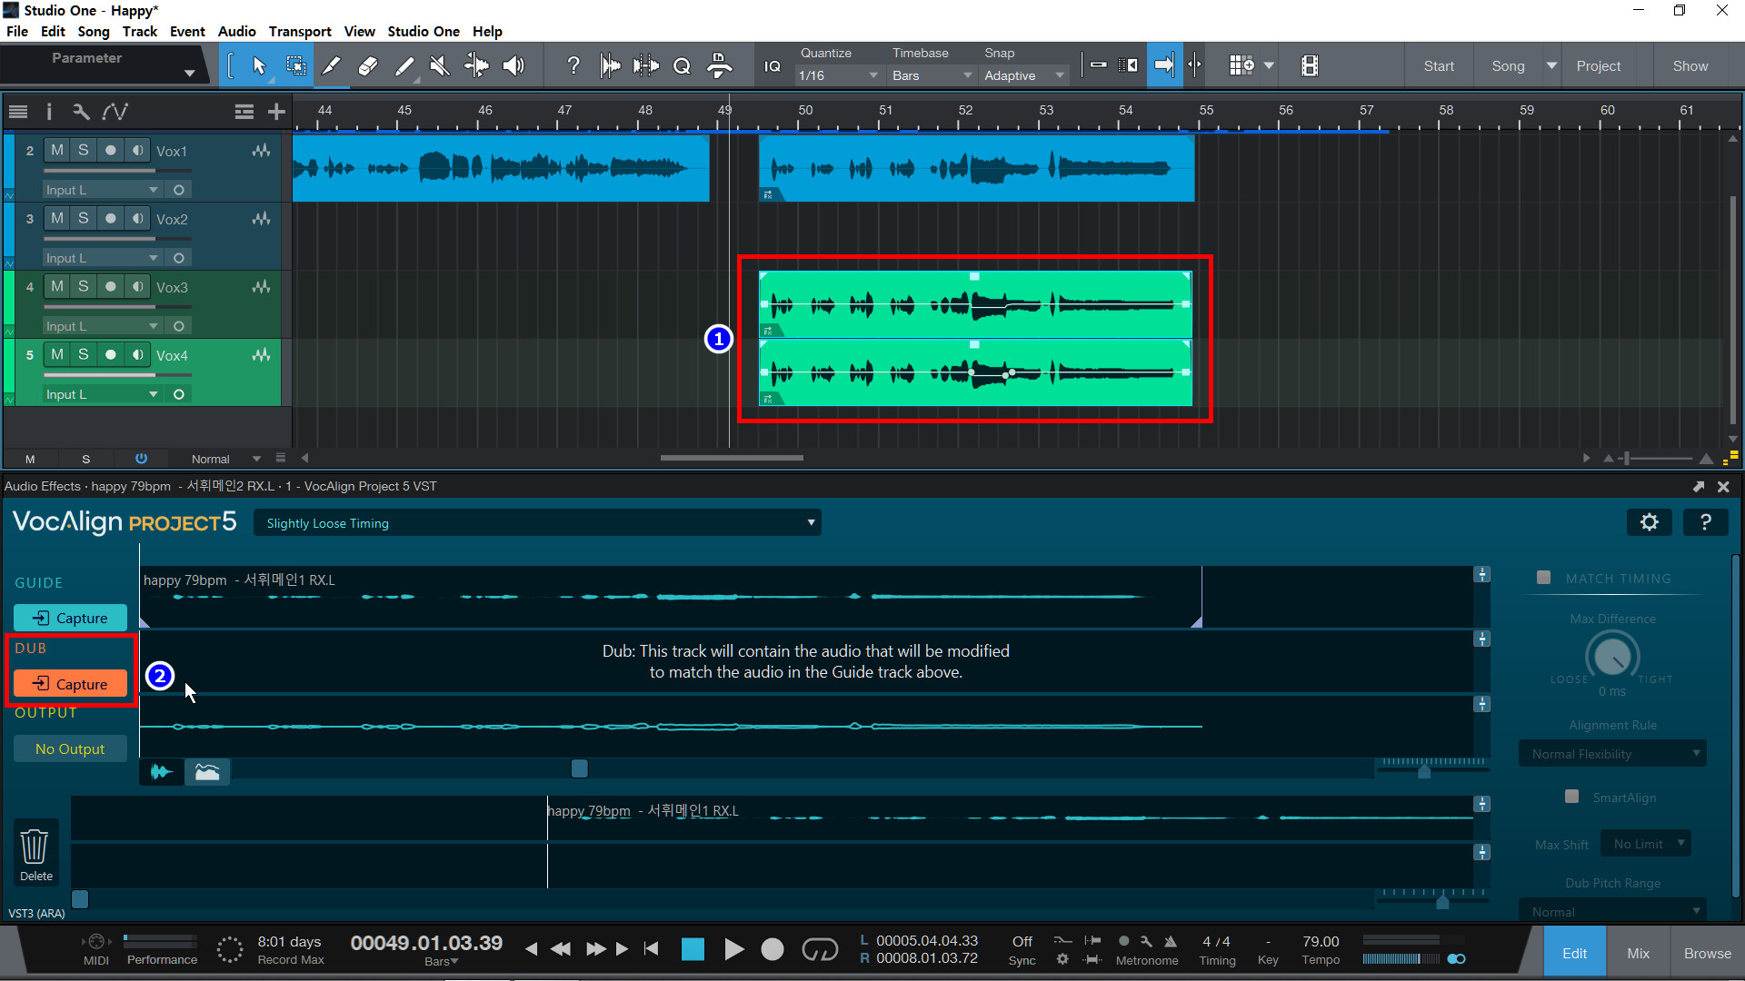Click the Guide Capture button
This screenshot has width=1745, height=981.
(x=71, y=618)
